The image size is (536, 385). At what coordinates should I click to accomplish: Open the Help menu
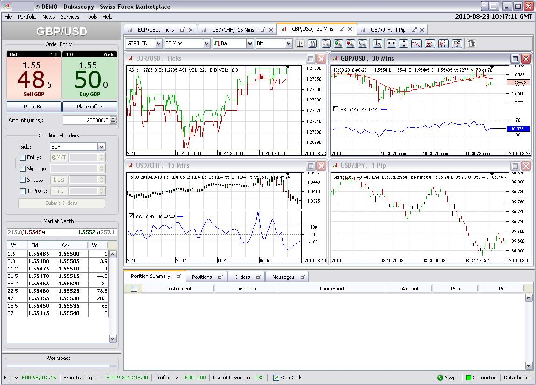point(107,17)
